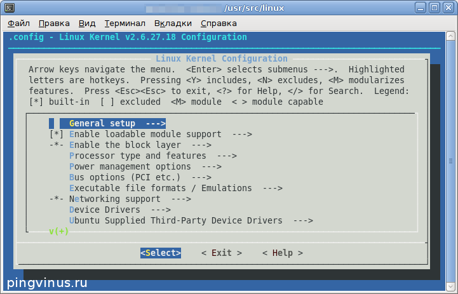This screenshot has height=294, width=458.
Task: Toggle the Enable loadable module support checkbox
Action: 56,134
